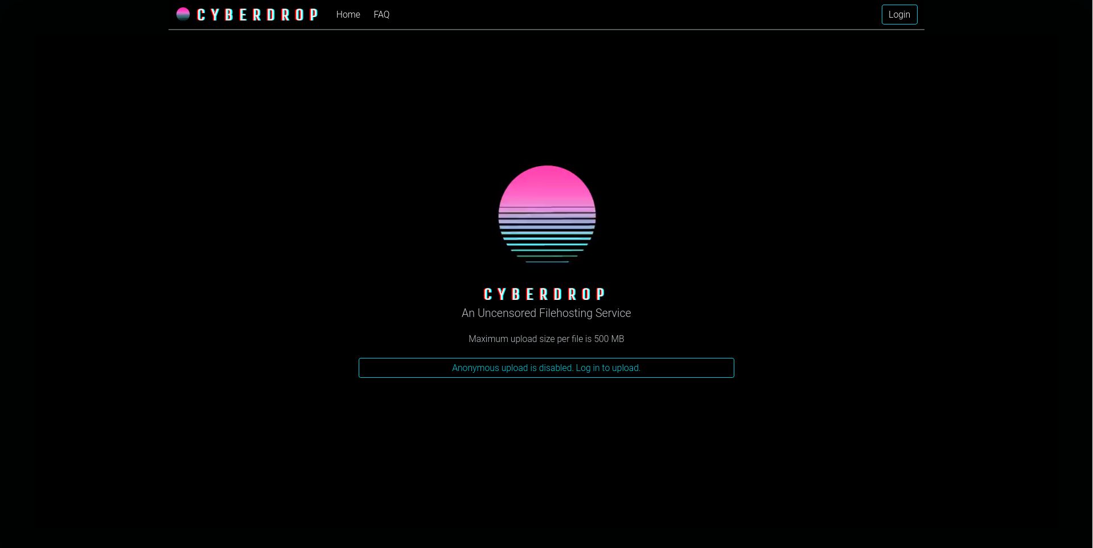Click the dark navigation bar area
The image size is (1093, 548).
tap(626, 14)
